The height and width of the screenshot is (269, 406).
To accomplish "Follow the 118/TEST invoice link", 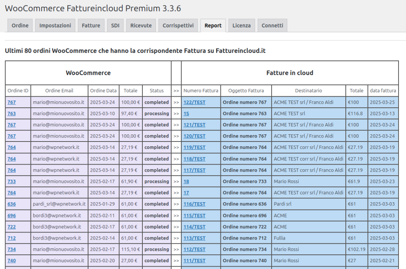I will (194, 159).
